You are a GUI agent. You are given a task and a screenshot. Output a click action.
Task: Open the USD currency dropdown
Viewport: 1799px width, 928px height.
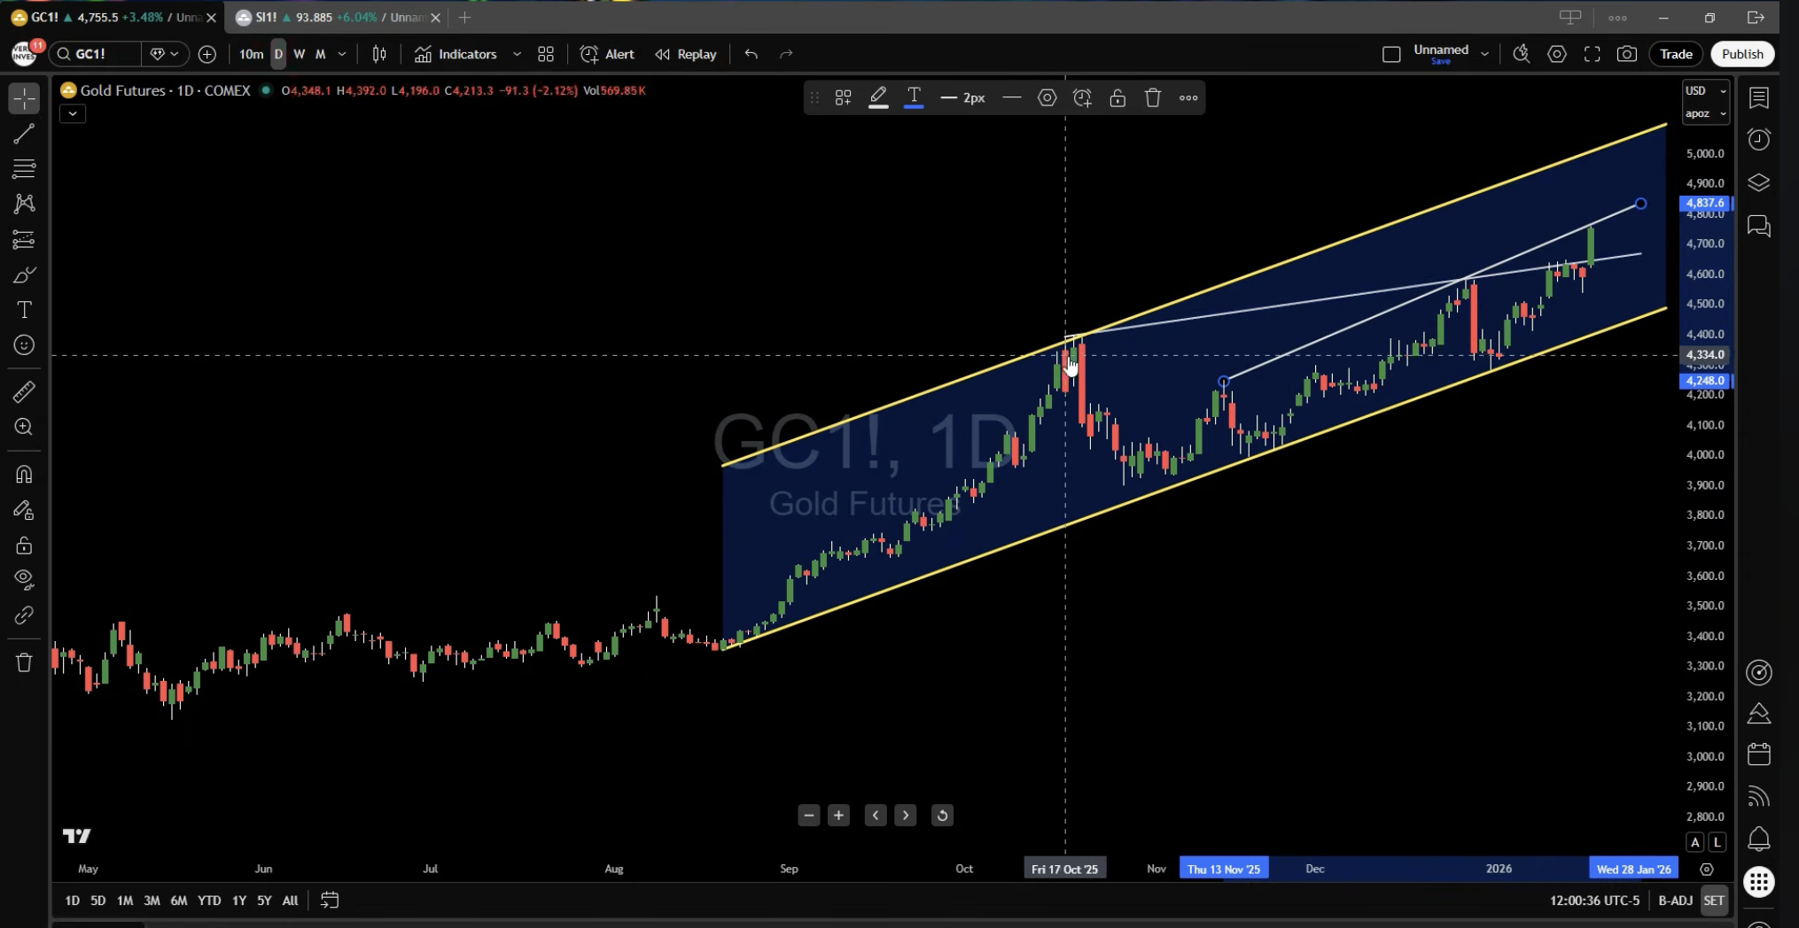point(1705,91)
